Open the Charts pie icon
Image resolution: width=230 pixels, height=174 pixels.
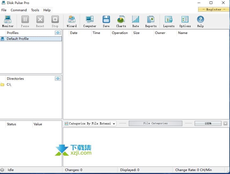point(121,21)
